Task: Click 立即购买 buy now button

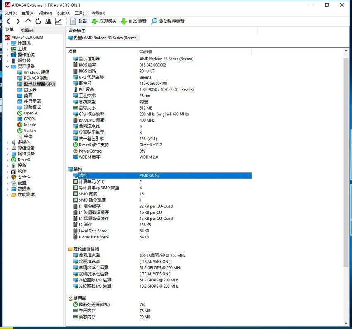Action: 104,21
